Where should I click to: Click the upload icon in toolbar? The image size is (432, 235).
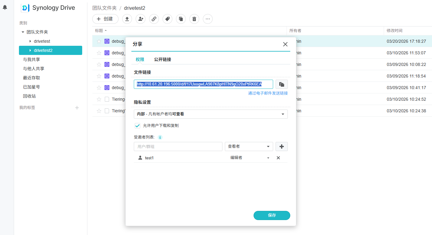click(x=127, y=19)
